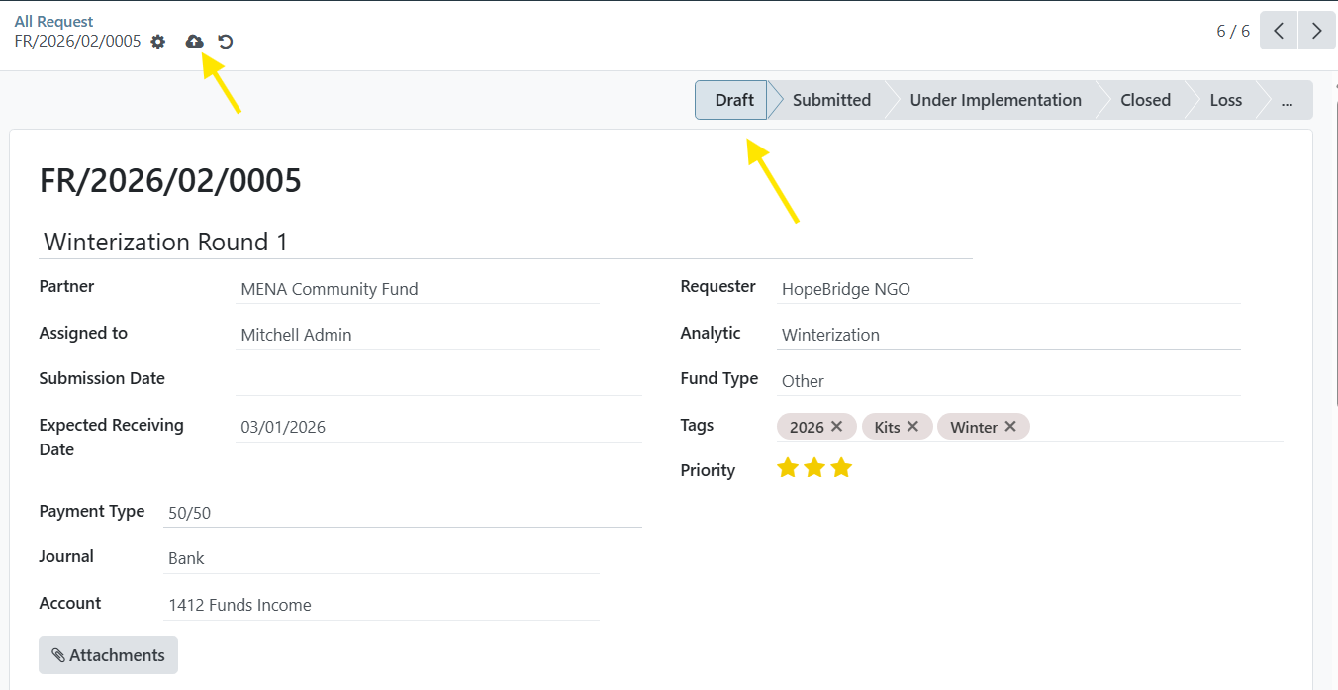
Task: Click the Submission Date input field
Action: [x=438, y=380]
